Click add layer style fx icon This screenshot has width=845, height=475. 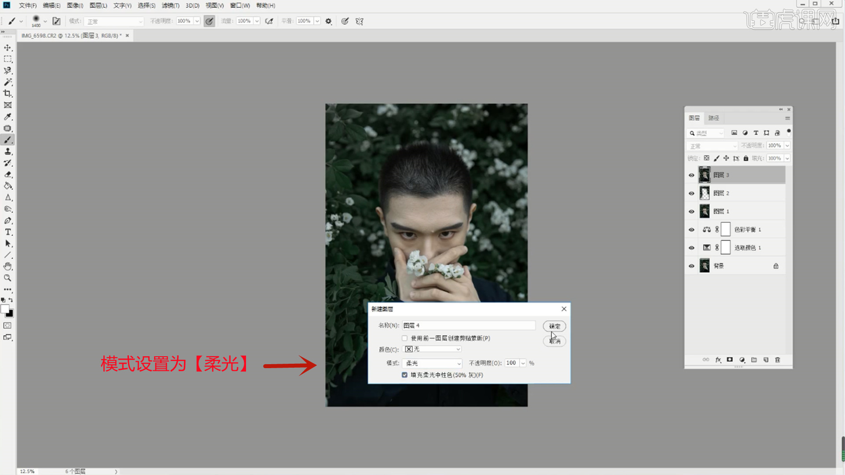(718, 360)
